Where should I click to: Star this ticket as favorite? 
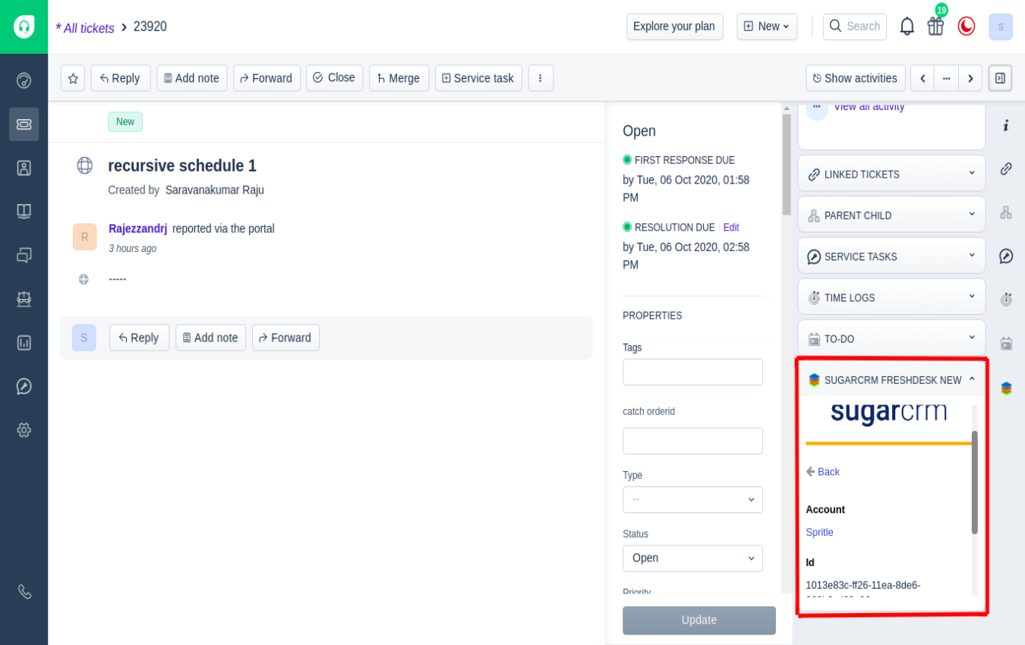point(73,78)
